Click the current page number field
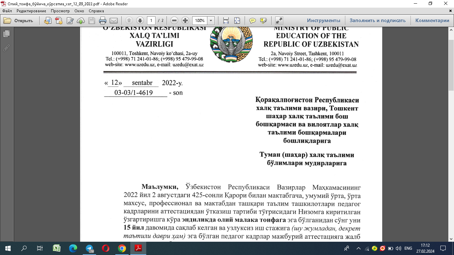The height and width of the screenshot is (255, 454). (151, 21)
